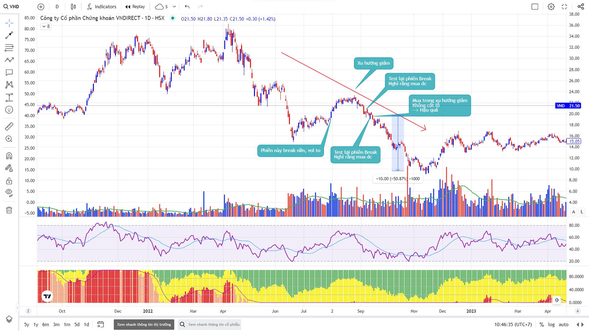
Task: Toggle stay in drawing mode
Action: 9,168
